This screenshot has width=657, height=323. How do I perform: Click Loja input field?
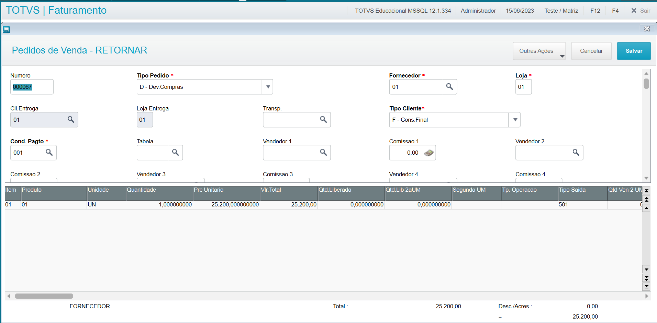pyautogui.click(x=523, y=87)
